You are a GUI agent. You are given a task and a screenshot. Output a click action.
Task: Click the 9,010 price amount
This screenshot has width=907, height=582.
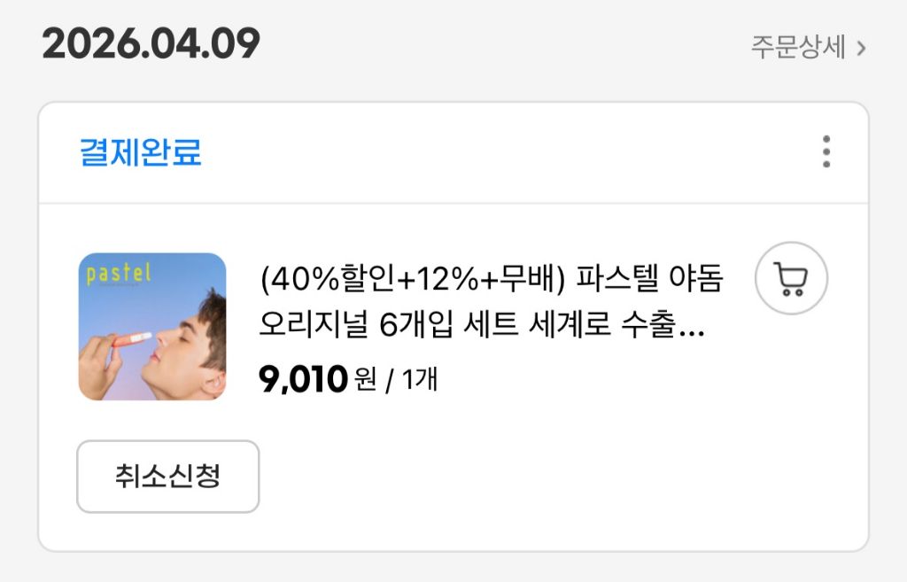302,379
